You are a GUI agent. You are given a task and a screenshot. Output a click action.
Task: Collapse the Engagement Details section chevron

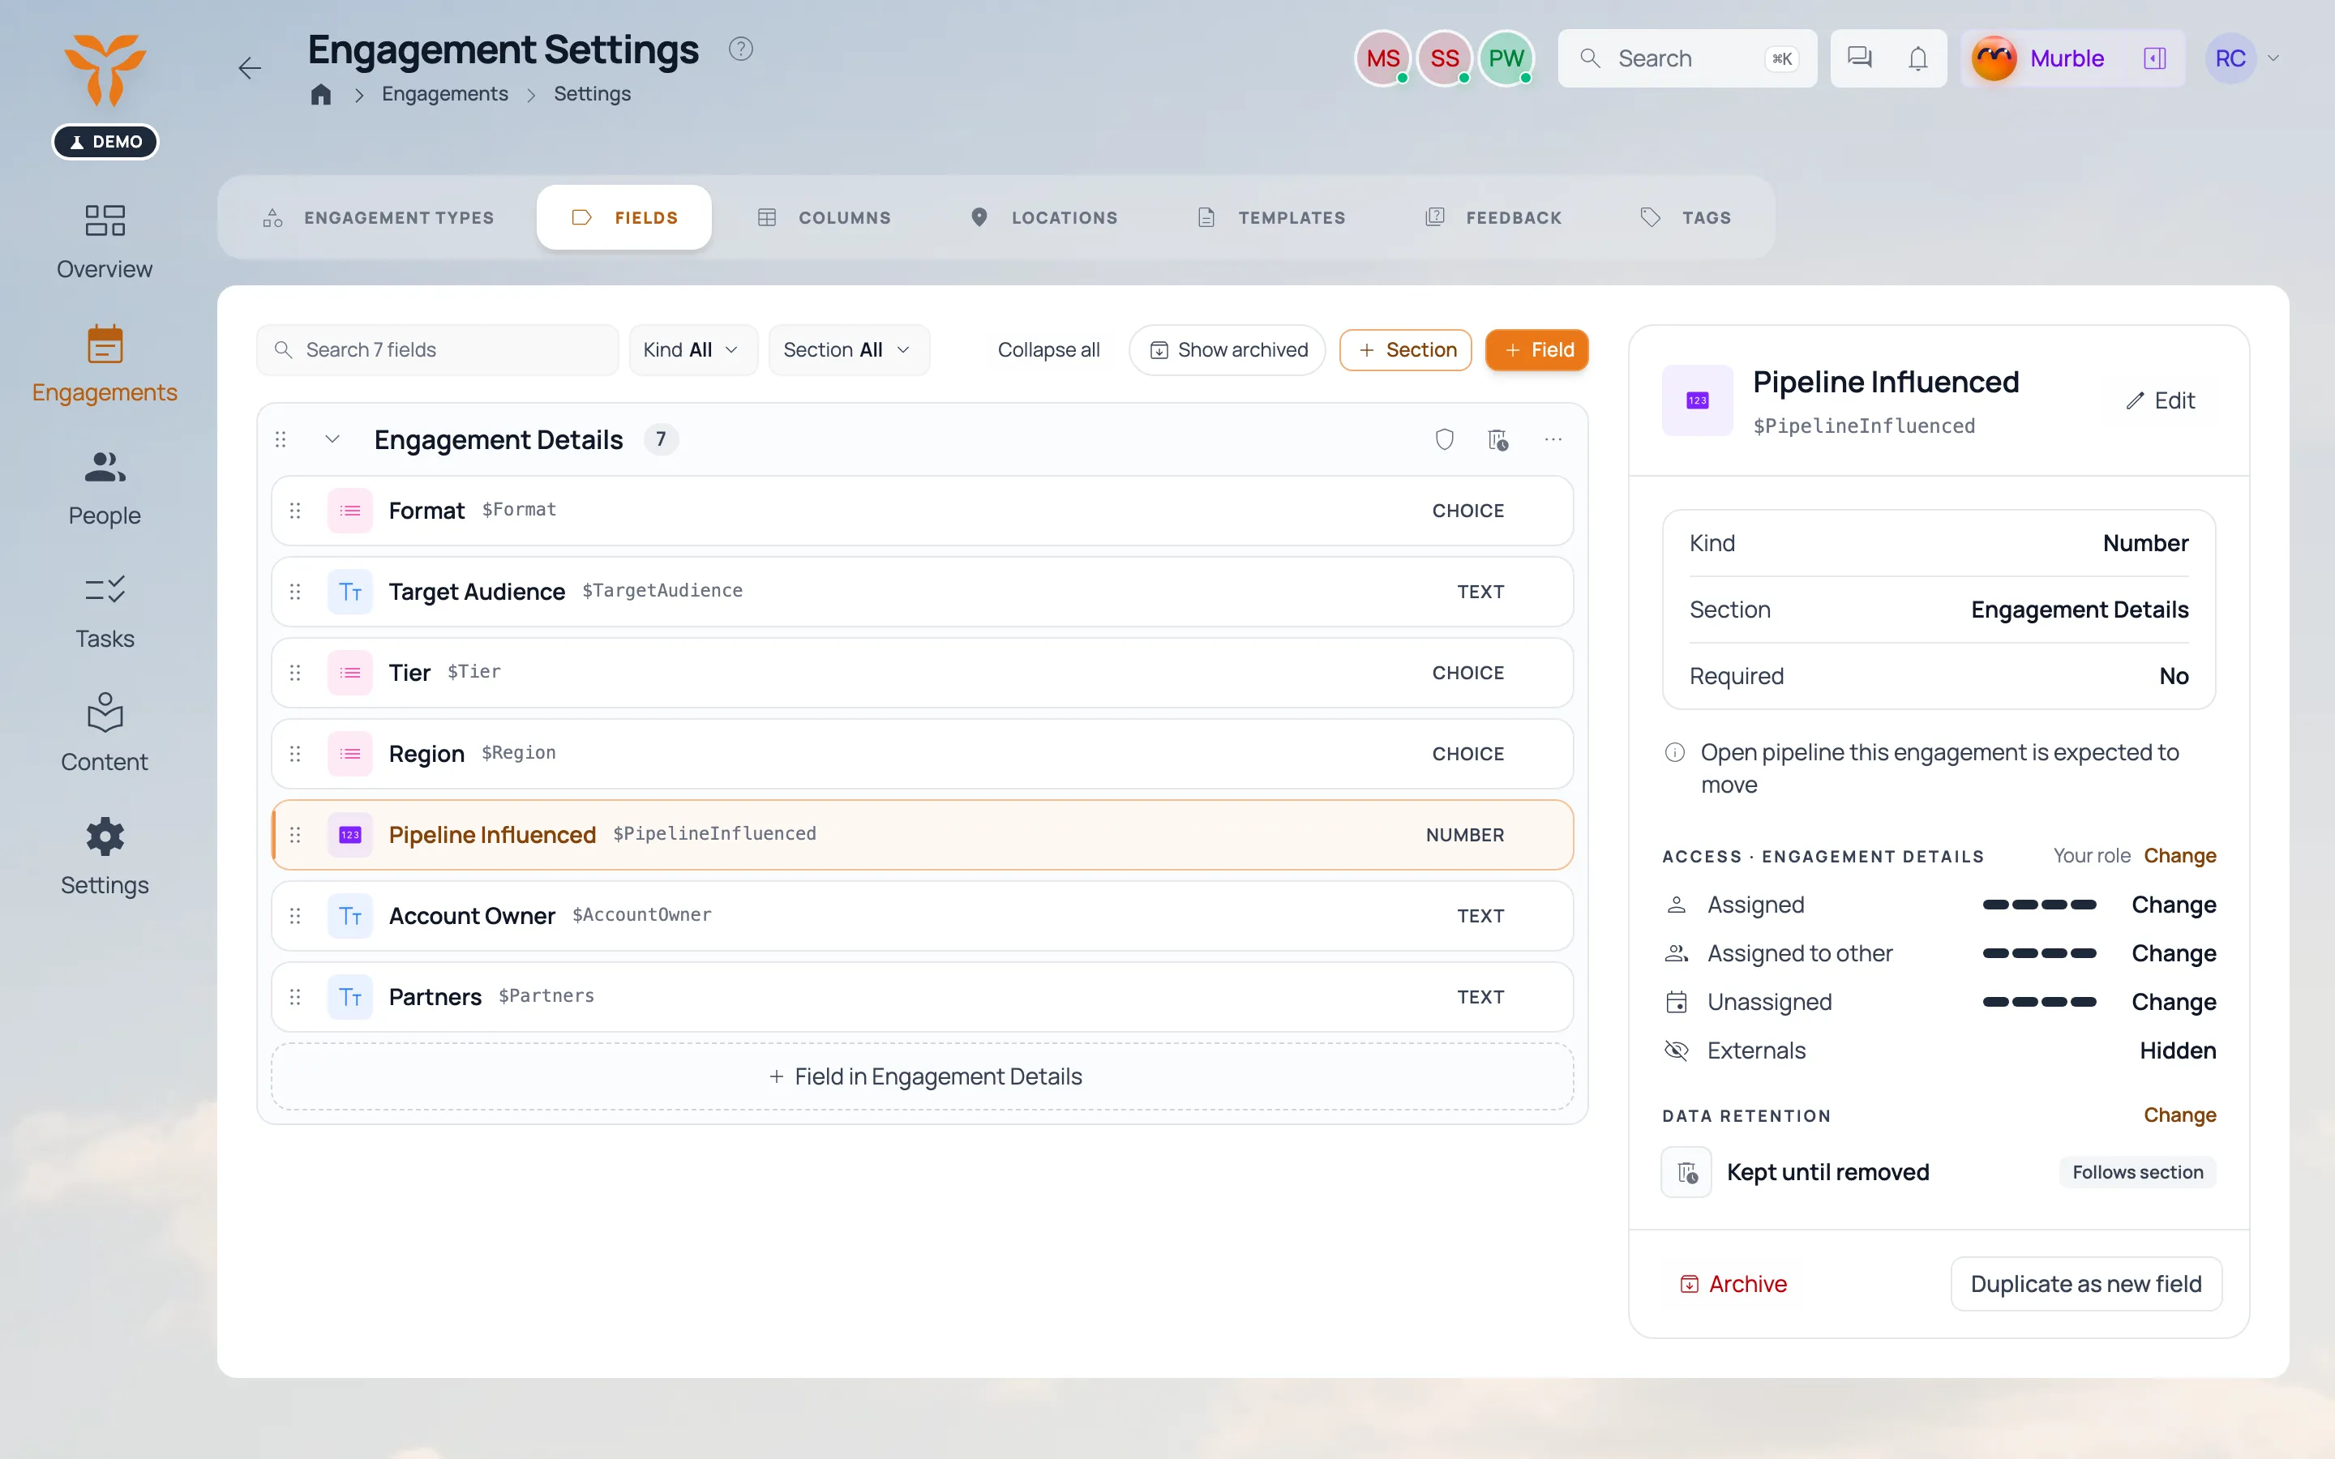[332, 440]
